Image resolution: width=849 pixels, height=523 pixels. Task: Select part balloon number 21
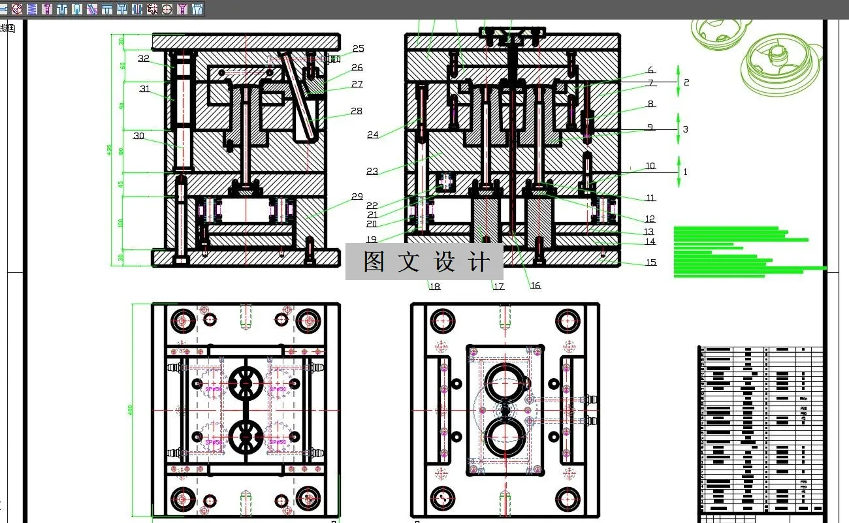(372, 215)
